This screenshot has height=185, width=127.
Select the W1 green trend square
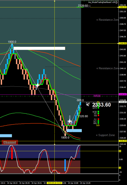coord(98,121)
